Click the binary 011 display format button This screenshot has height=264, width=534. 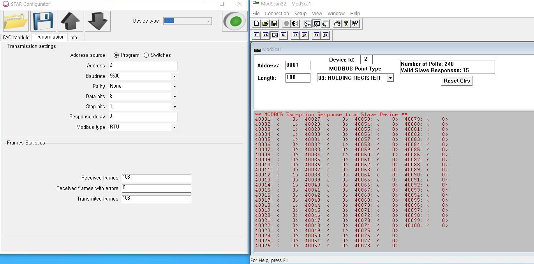(257, 35)
